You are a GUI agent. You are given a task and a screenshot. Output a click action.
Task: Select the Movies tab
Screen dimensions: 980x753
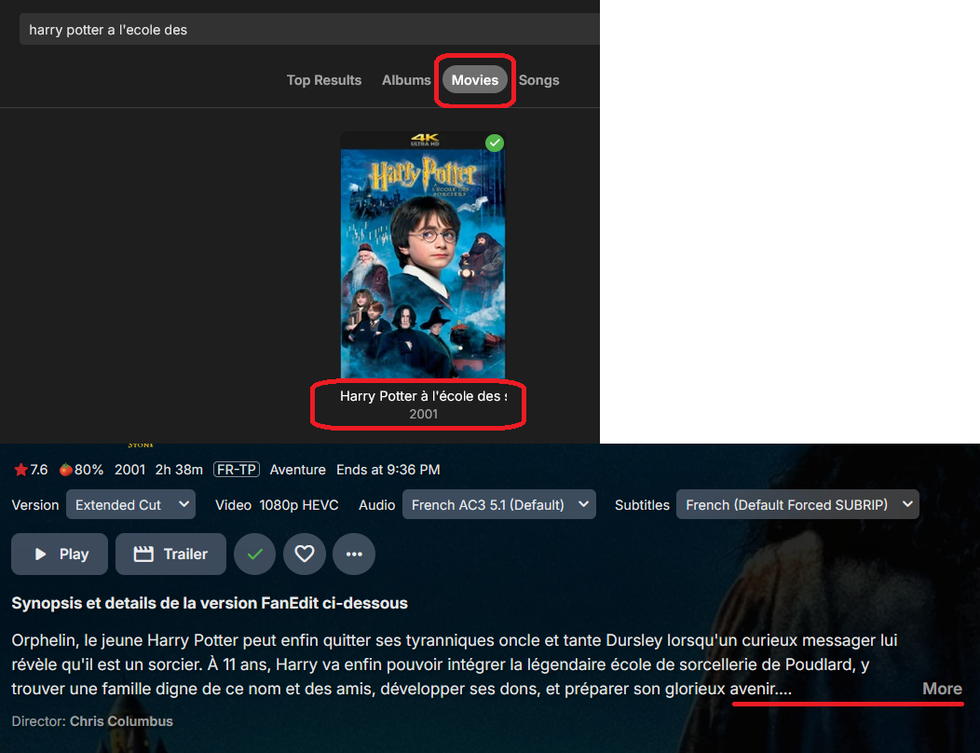[475, 80]
